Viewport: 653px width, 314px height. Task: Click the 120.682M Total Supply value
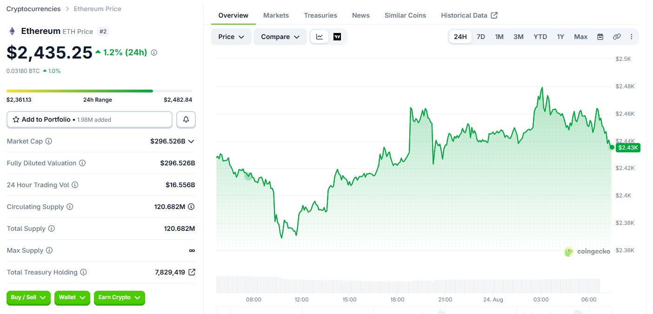coord(180,229)
